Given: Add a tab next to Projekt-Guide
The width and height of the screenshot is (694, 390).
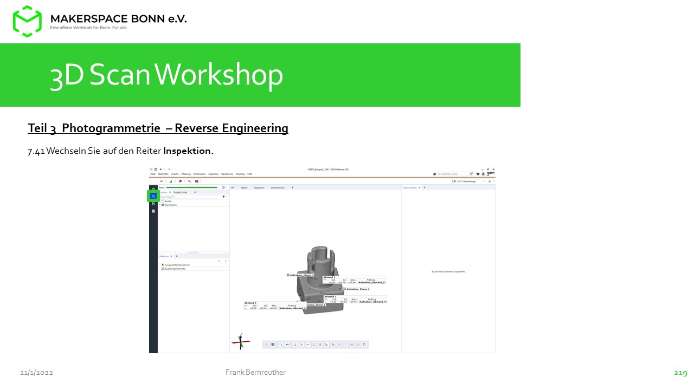Looking at the screenshot, I should point(195,192).
